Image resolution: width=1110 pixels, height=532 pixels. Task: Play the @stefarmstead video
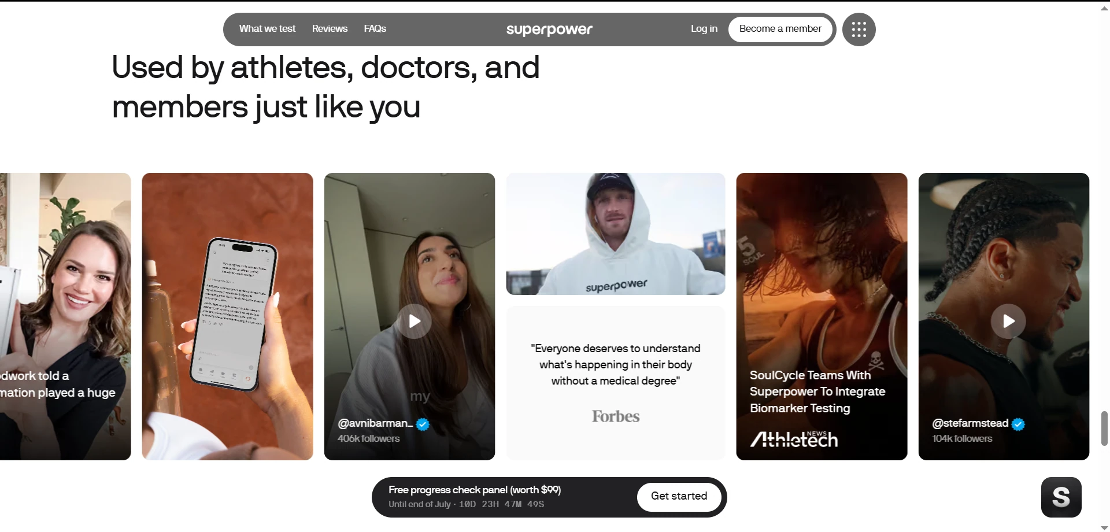click(1008, 321)
